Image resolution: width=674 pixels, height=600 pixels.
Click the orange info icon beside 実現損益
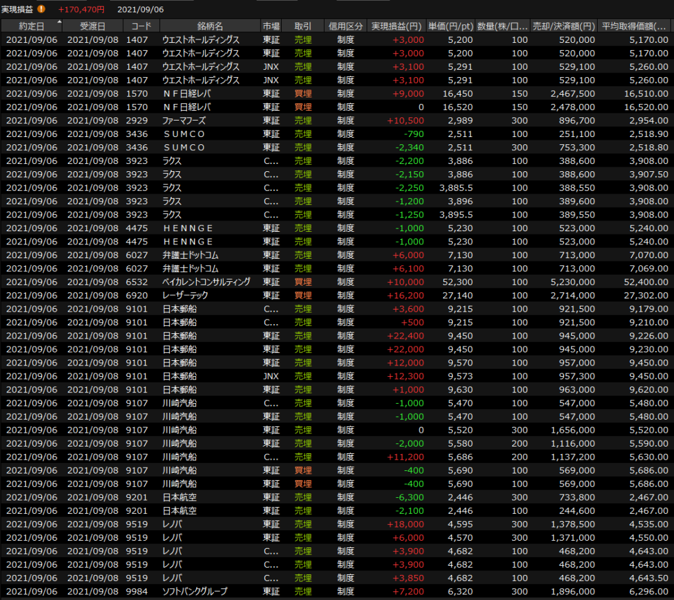click(x=41, y=9)
